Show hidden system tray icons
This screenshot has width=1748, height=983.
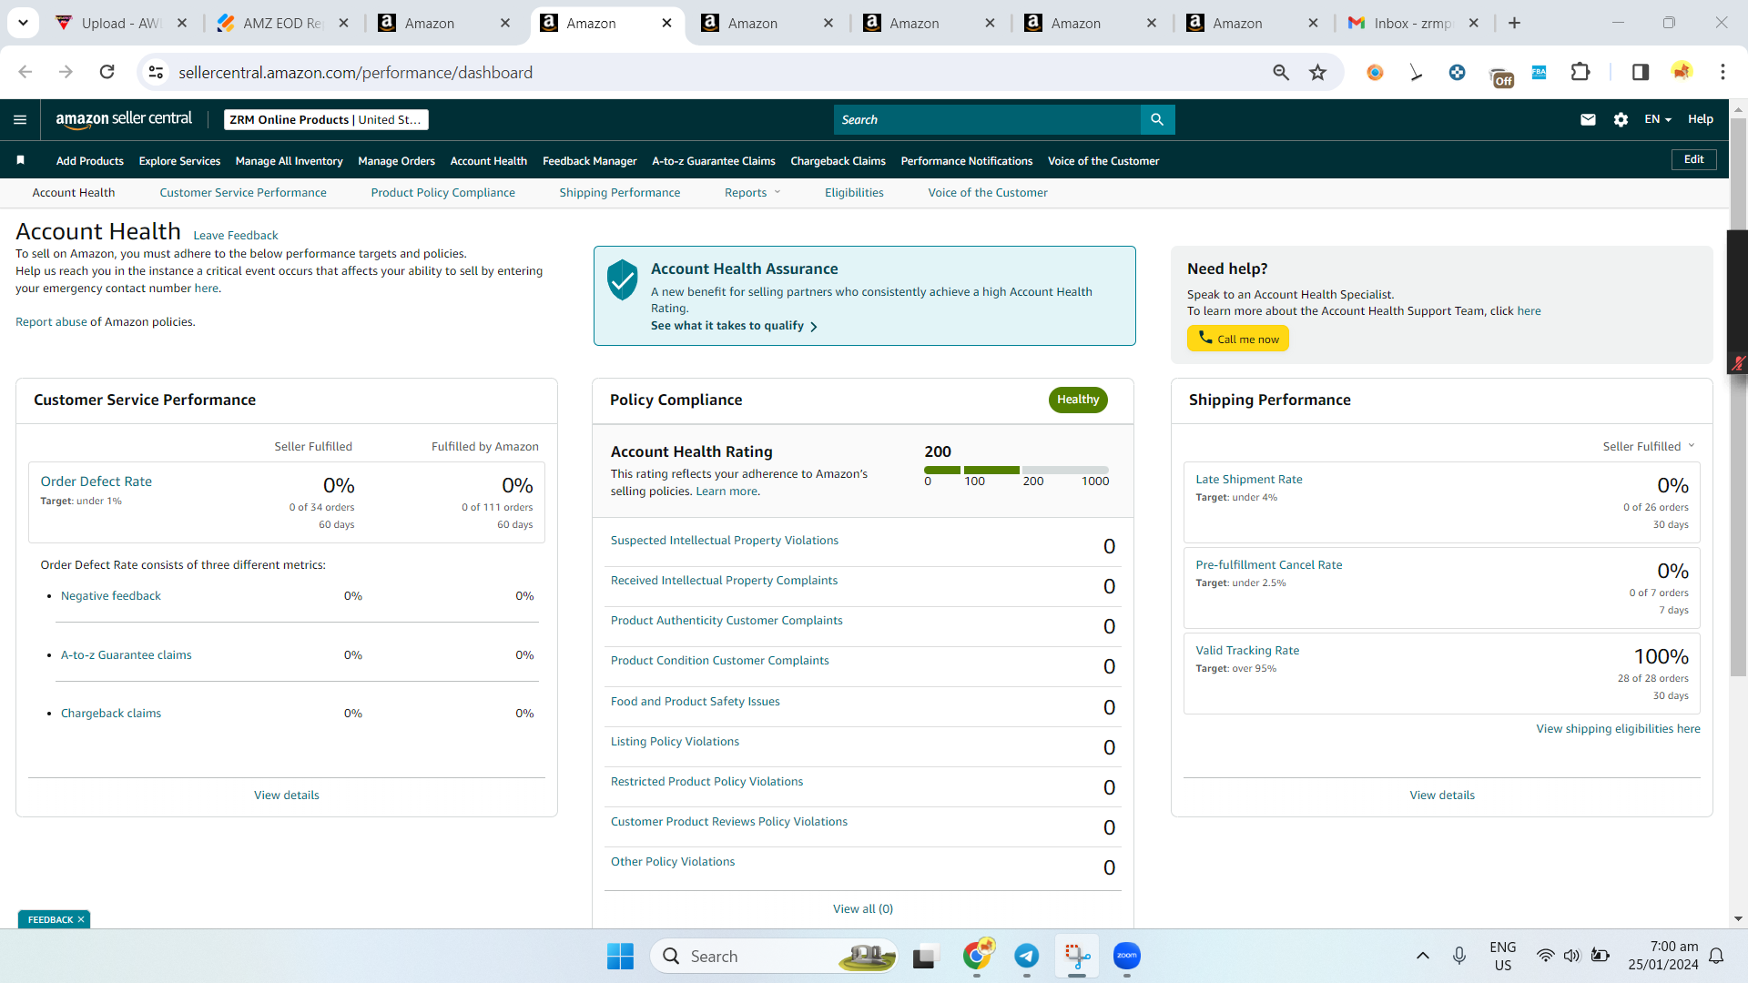click(x=1423, y=956)
